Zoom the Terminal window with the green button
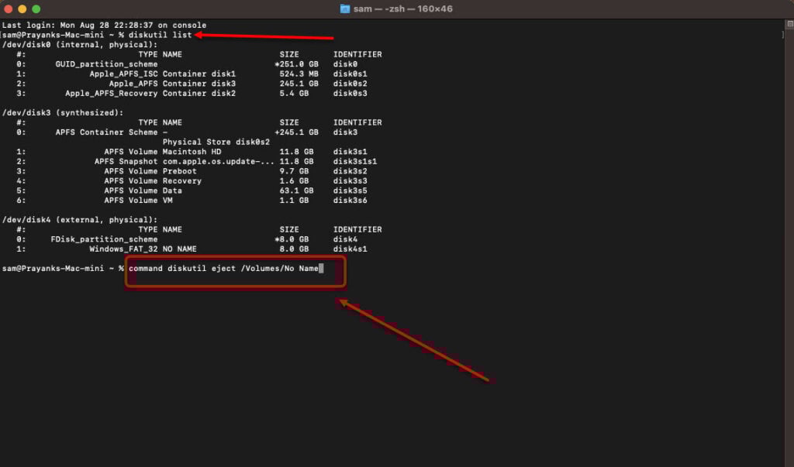Viewport: 794px width, 467px height. click(x=36, y=9)
